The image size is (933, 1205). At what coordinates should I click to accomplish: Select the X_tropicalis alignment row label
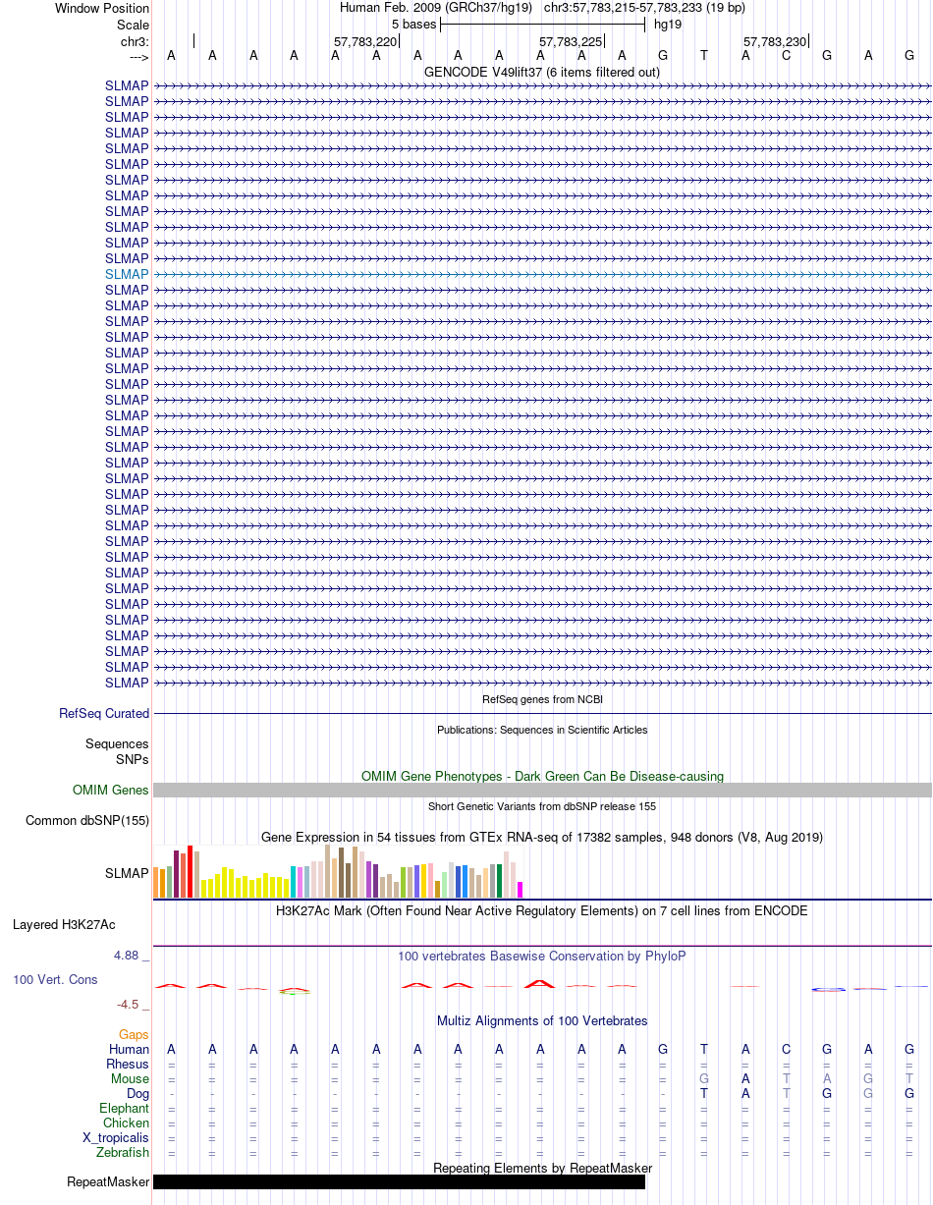(x=116, y=1137)
